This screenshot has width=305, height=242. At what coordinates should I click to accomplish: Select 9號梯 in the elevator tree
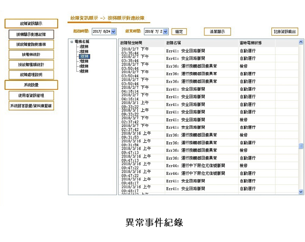click(84, 71)
